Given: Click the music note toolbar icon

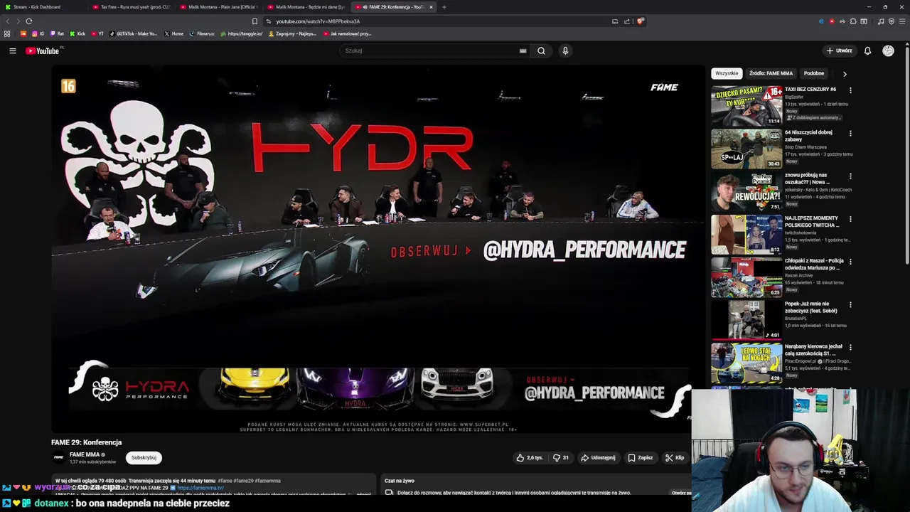Looking at the screenshot, I should pyautogui.click(x=881, y=21).
